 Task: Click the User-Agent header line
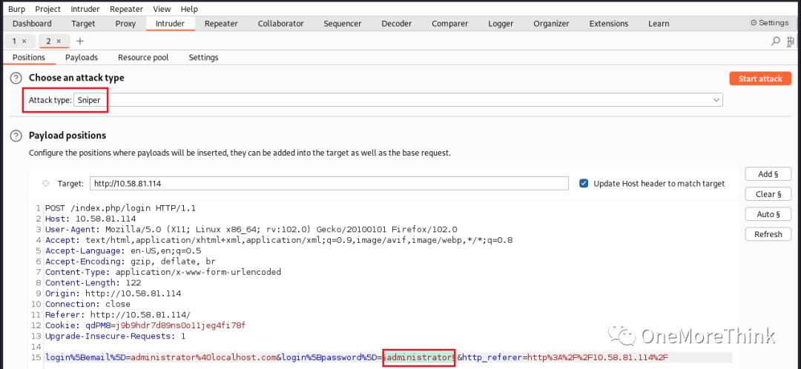click(251, 230)
